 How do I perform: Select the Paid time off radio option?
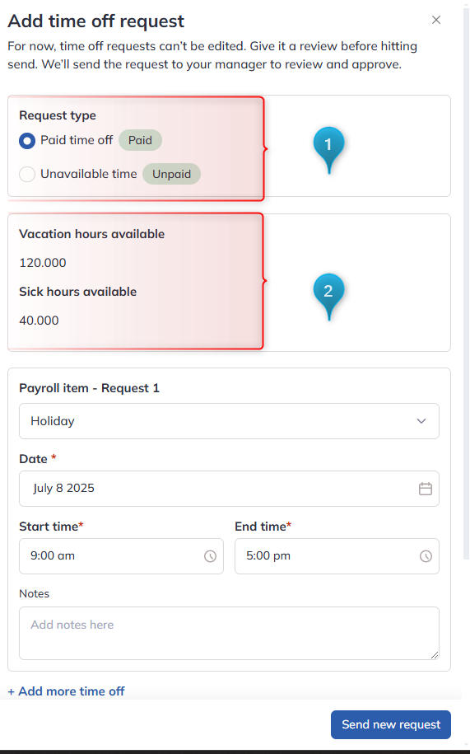pyautogui.click(x=27, y=141)
